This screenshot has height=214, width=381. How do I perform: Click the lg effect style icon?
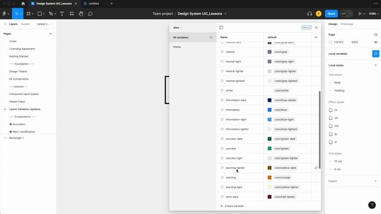pos(331,134)
